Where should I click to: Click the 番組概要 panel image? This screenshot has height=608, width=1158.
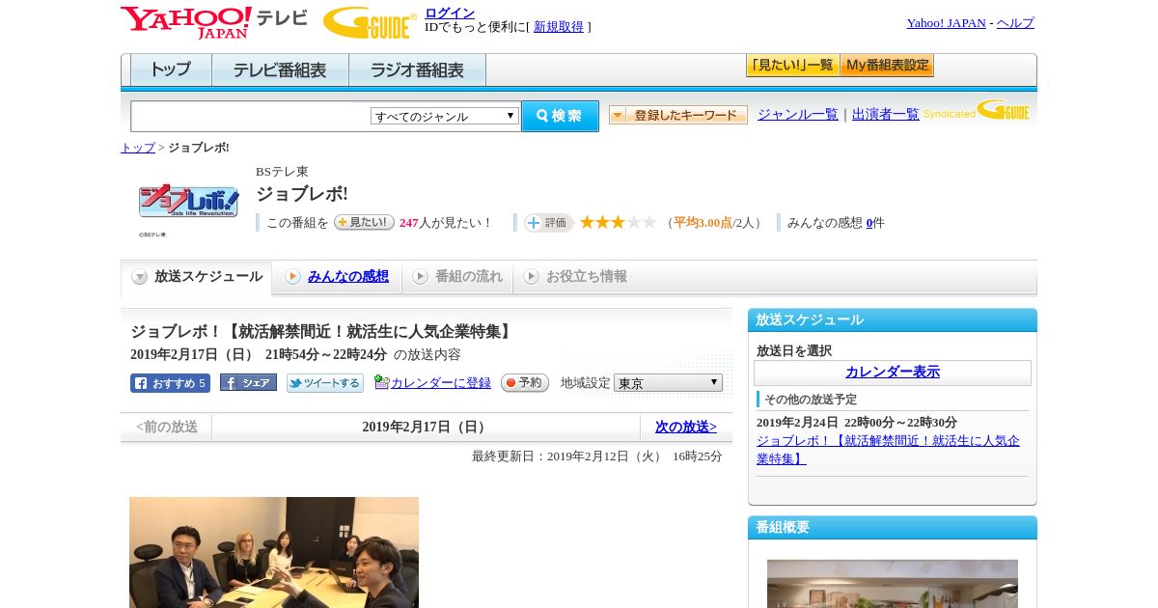click(x=893, y=584)
